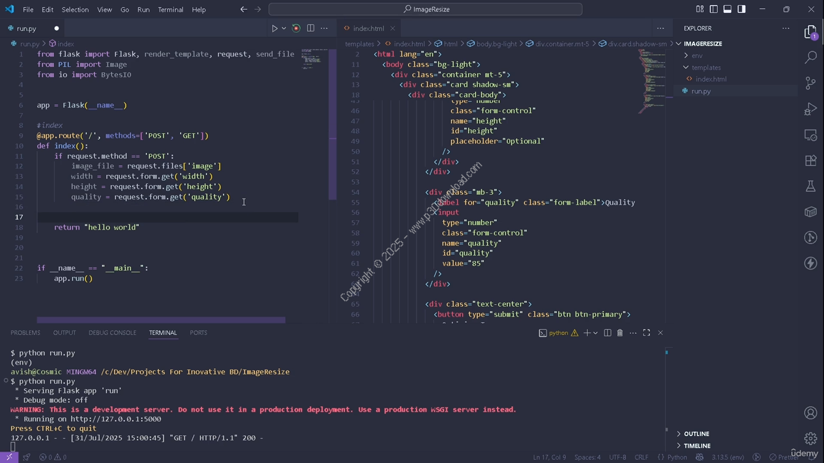Maximize the terminal panel size
The width and height of the screenshot is (824, 463).
646,332
